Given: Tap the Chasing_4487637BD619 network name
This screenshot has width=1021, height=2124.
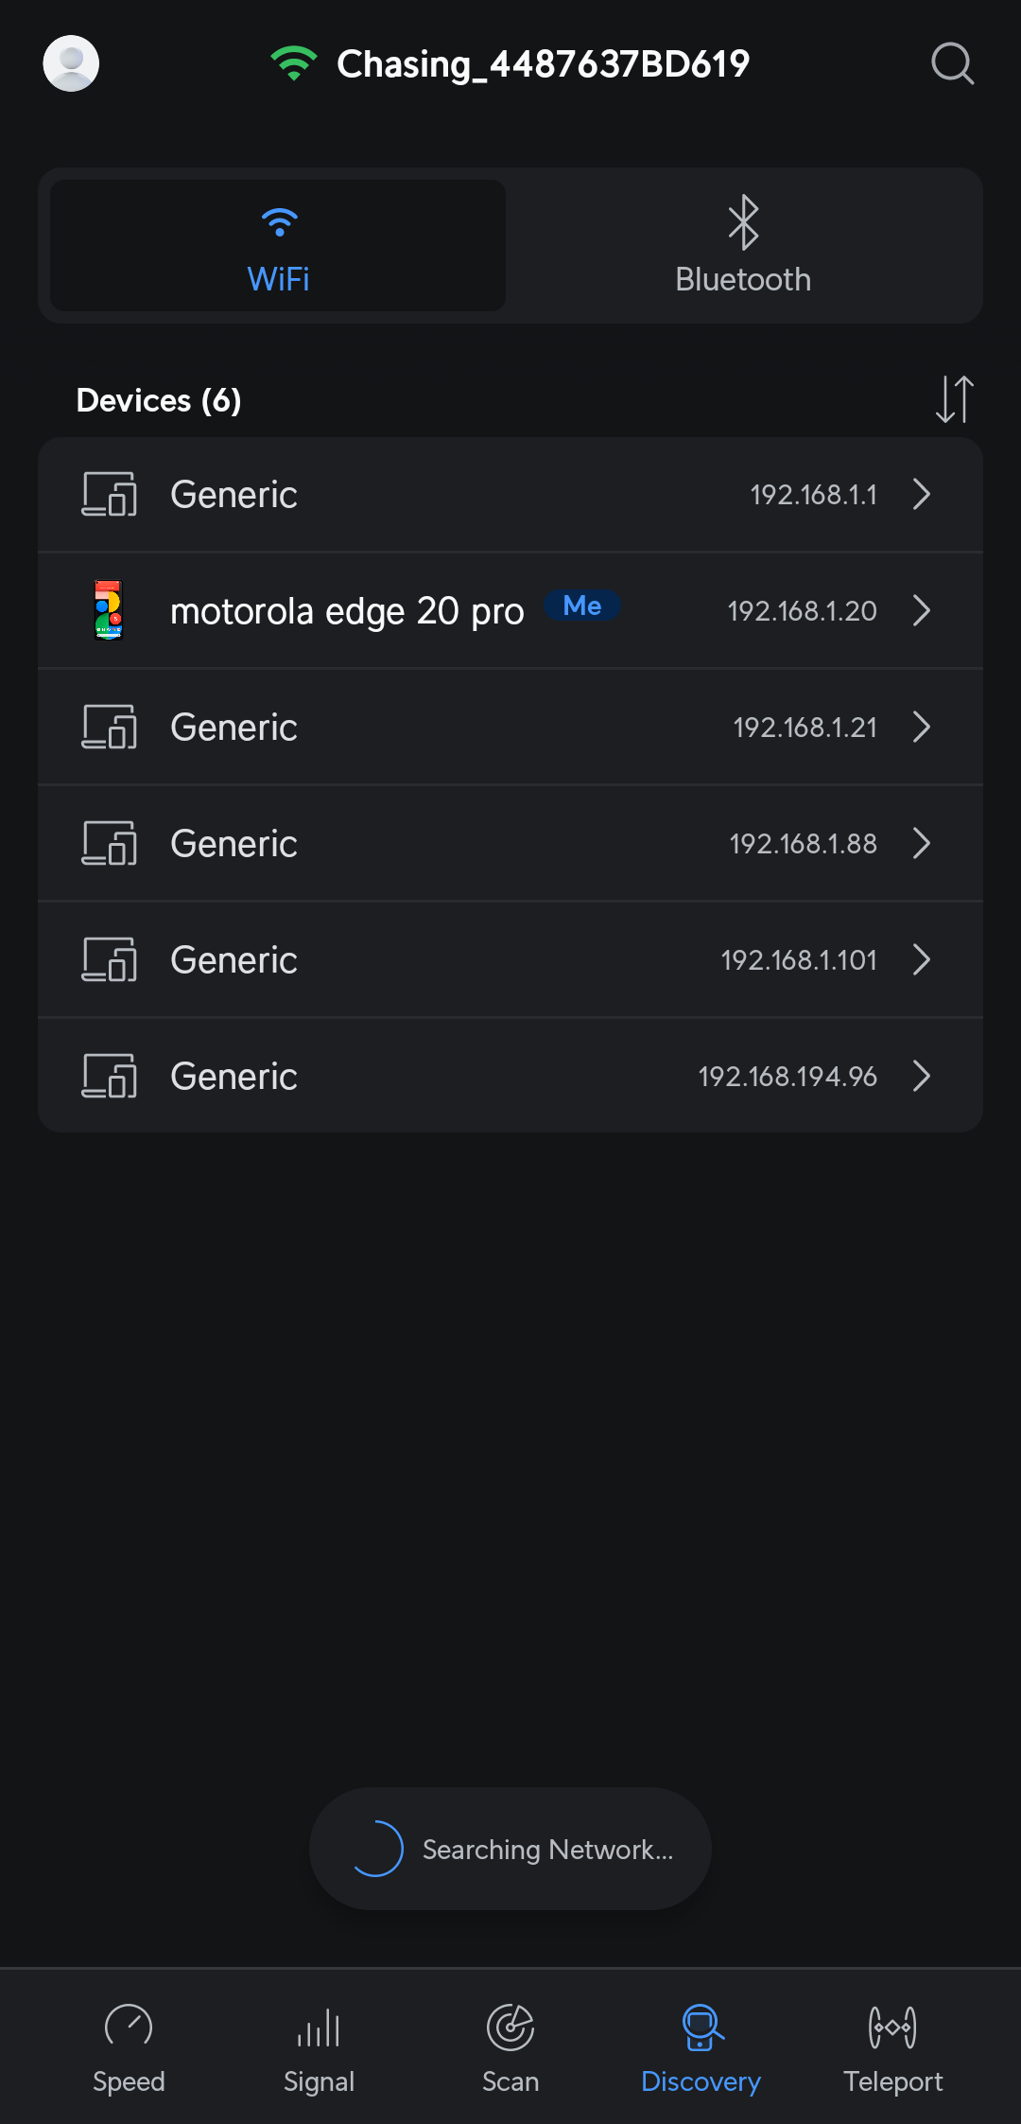Looking at the screenshot, I should click(543, 64).
